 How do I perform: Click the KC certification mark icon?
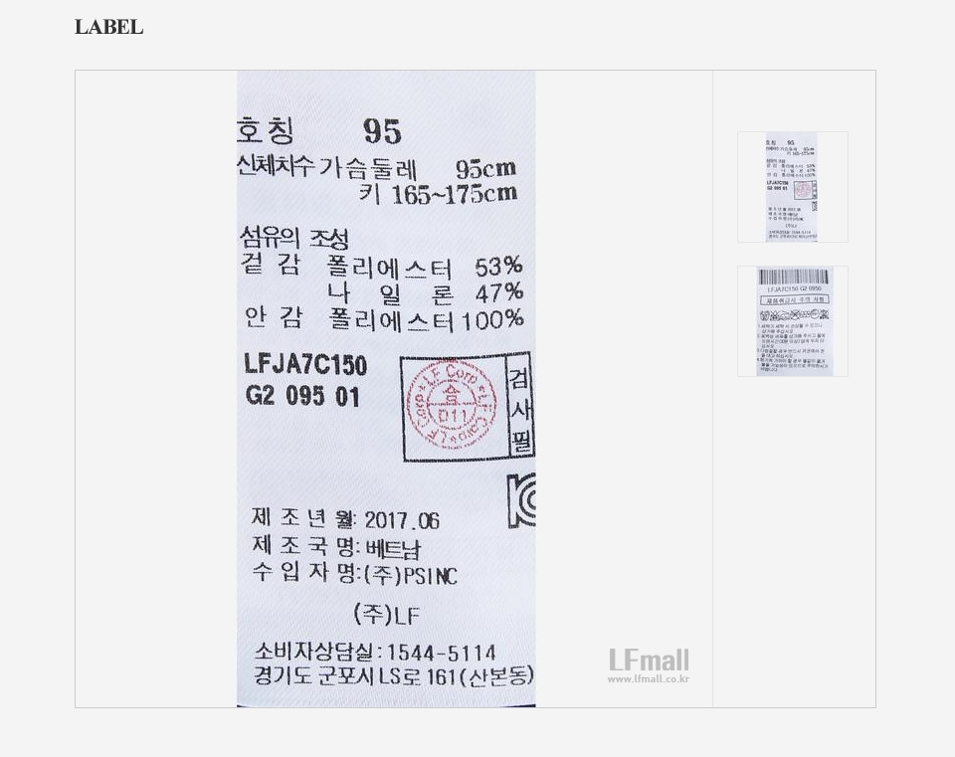coord(522,500)
